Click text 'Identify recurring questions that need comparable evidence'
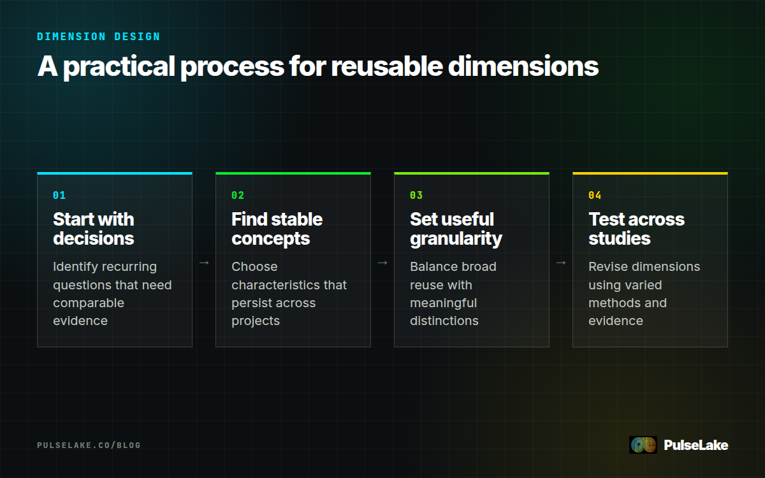This screenshot has width=765, height=478. (112, 294)
